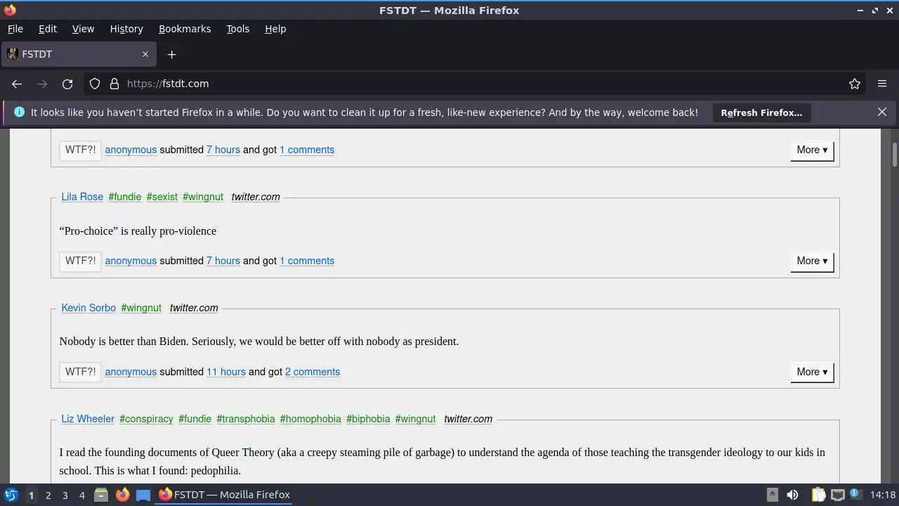
Task: Click the update notifier tray icon
Action: (856, 495)
